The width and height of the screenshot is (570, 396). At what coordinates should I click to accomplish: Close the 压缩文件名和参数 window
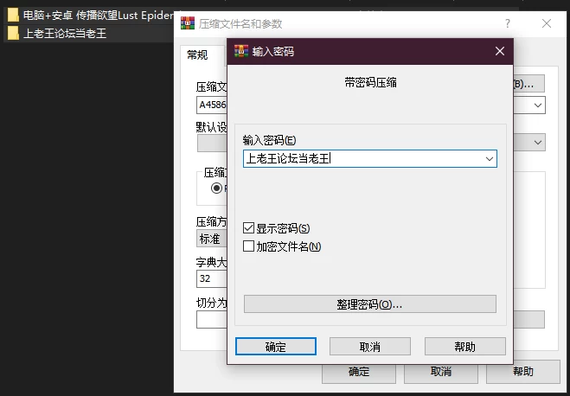tap(547, 23)
